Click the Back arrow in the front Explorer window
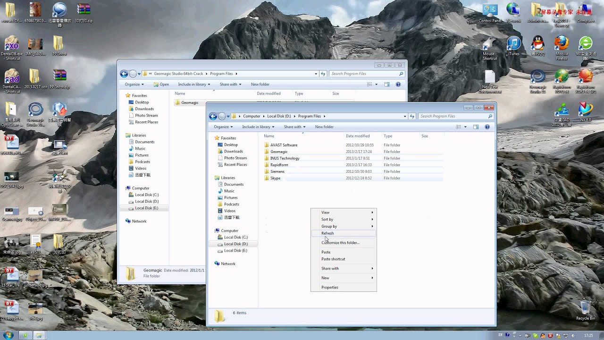The height and width of the screenshot is (340, 604). point(213,116)
